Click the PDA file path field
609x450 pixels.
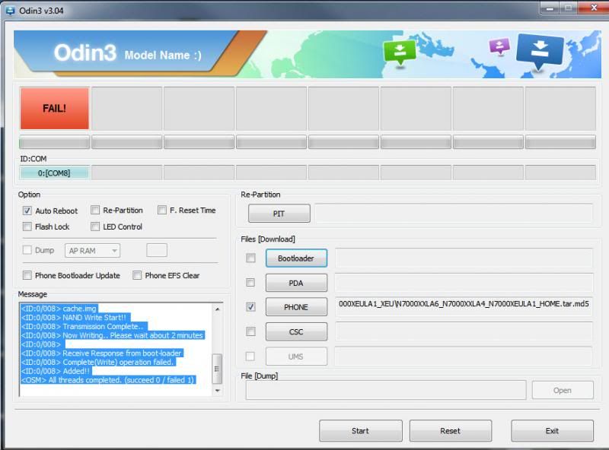pyautogui.click(x=464, y=283)
